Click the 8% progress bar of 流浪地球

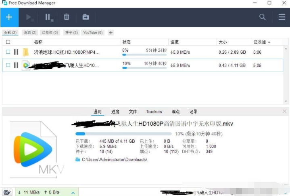point(144,55)
